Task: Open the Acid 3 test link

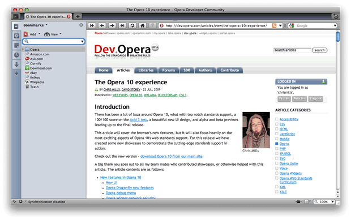Action: click(x=138, y=119)
